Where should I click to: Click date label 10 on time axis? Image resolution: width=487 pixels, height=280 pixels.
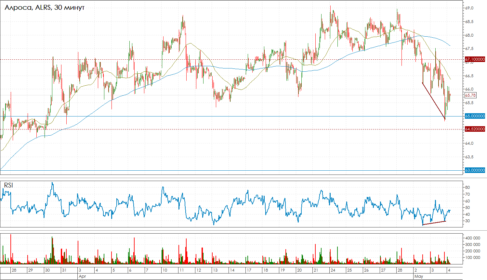(x=165, y=270)
